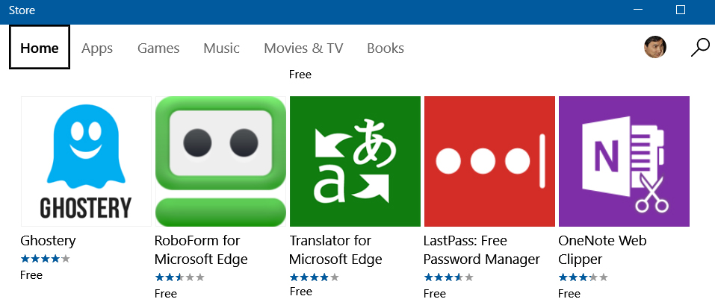Click the LastPass red password icon
Image resolution: width=715 pixels, height=302 pixels.
tap(489, 161)
